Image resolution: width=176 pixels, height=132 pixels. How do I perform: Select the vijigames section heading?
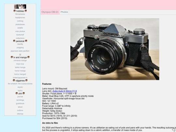pos(20,81)
